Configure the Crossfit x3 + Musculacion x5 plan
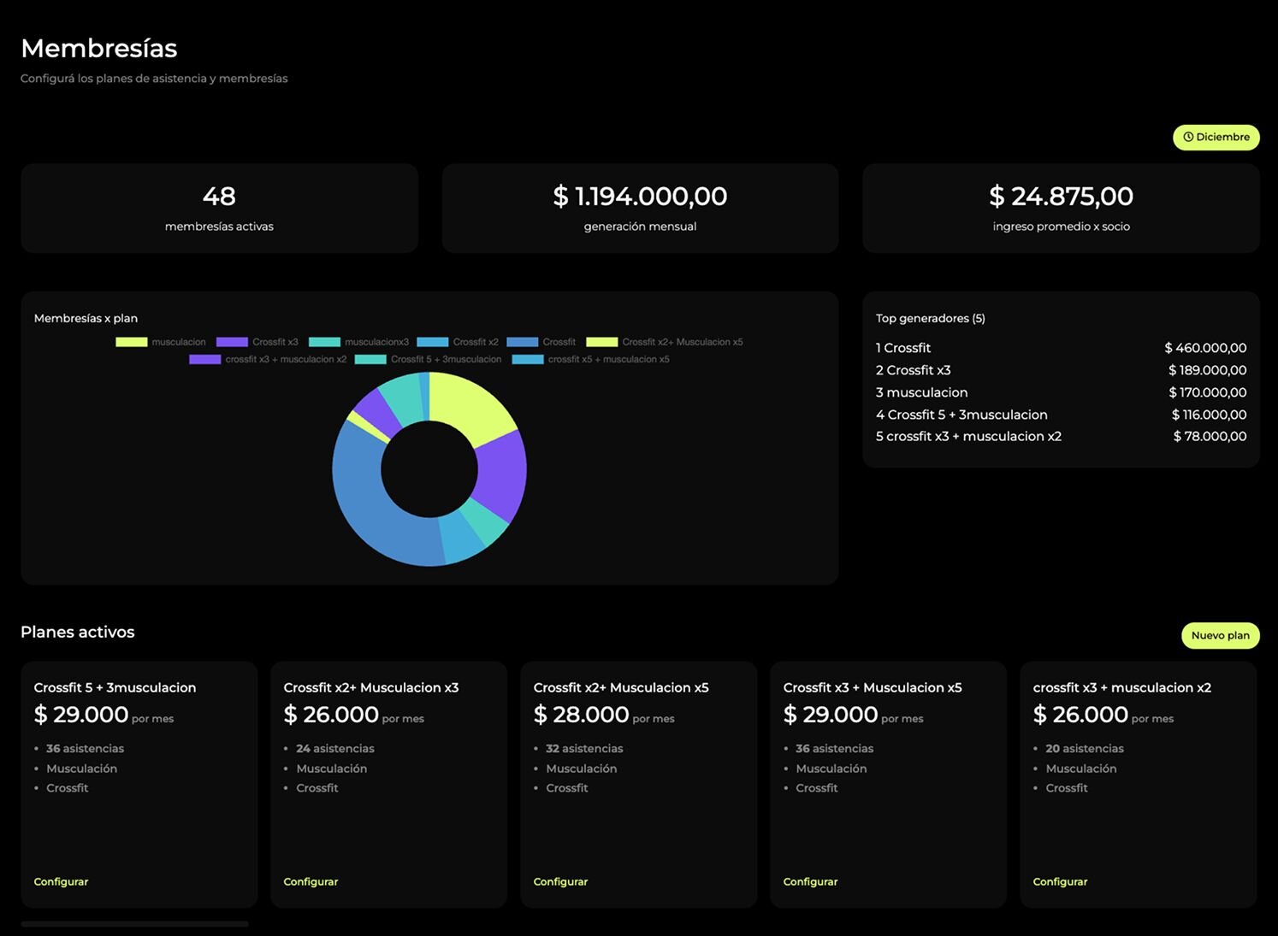Screen dimensions: 1278x936 coord(810,881)
